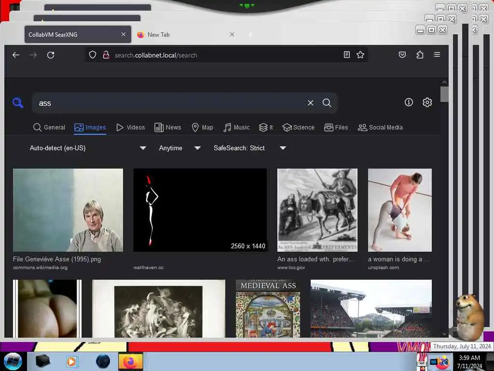The image size is (494, 371).
Task: Click the taskbar clock showing 3:59 AM
Action: click(x=469, y=361)
